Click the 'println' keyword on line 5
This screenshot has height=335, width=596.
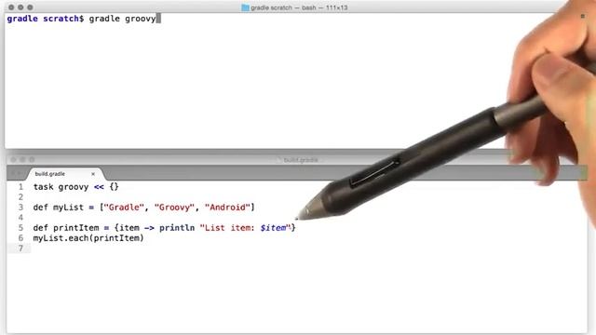tap(177, 228)
